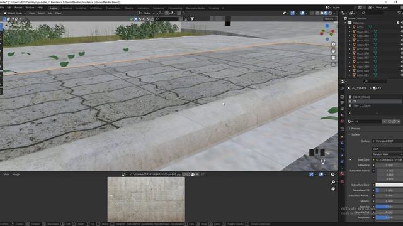Collapse the Surface panel
The image size is (403, 226).
355,134
